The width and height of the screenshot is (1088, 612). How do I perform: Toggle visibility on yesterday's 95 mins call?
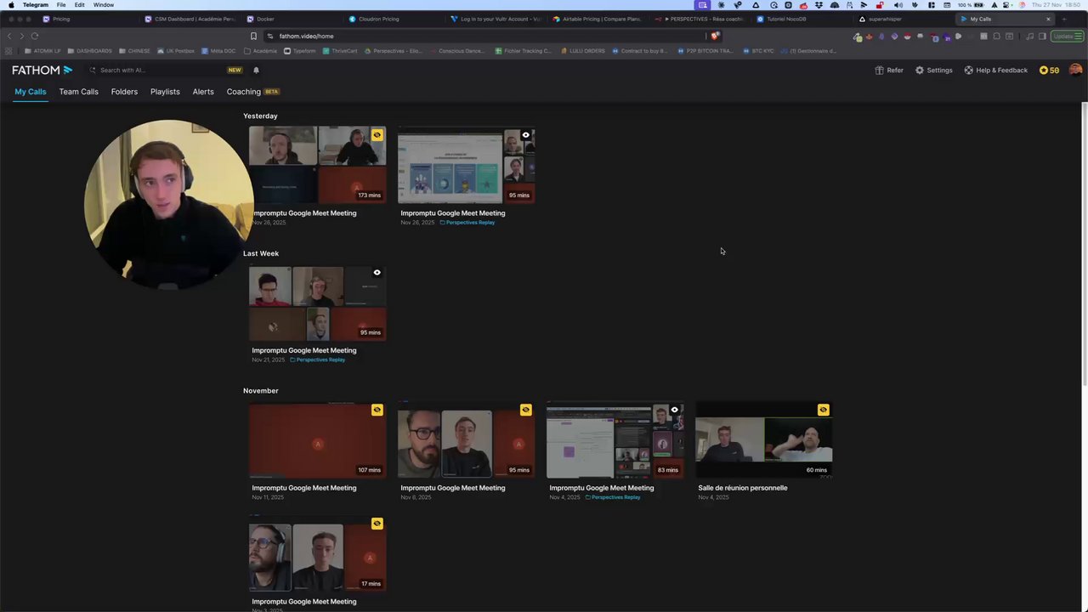click(525, 135)
